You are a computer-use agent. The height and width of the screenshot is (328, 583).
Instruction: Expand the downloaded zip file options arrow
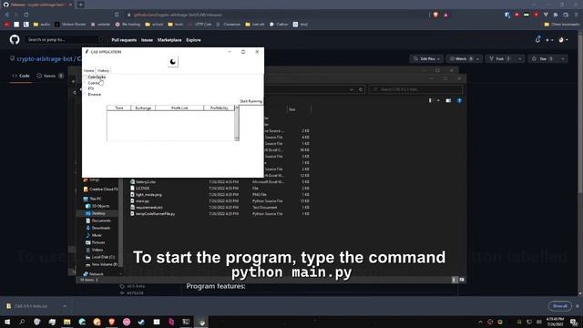(65, 306)
